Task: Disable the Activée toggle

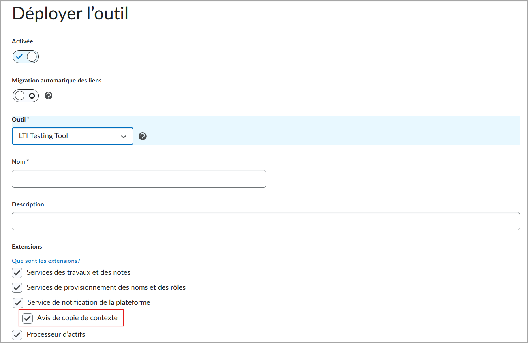Action: tap(25, 56)
